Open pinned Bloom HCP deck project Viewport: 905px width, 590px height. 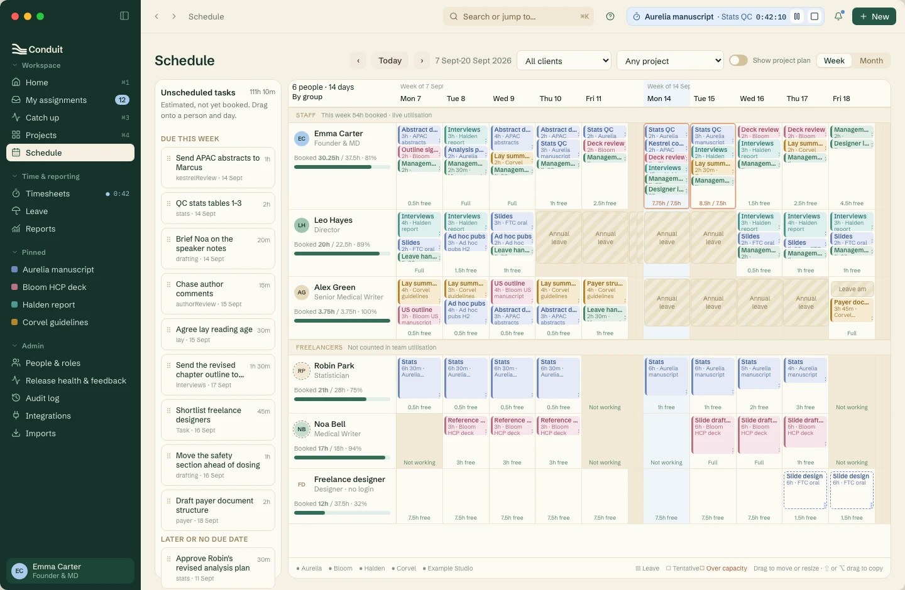[70, 287]
